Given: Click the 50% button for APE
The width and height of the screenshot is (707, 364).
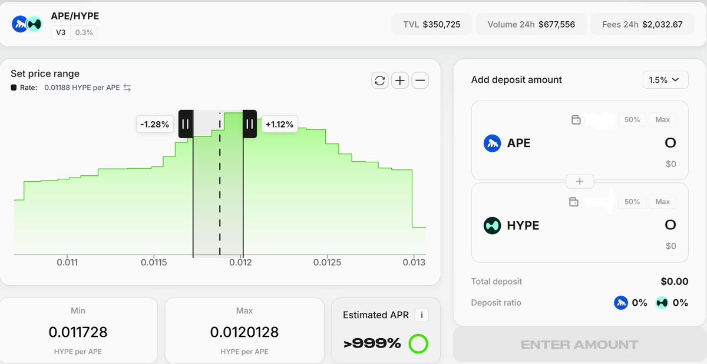Looking at the screenshot, I should point(632,119).
